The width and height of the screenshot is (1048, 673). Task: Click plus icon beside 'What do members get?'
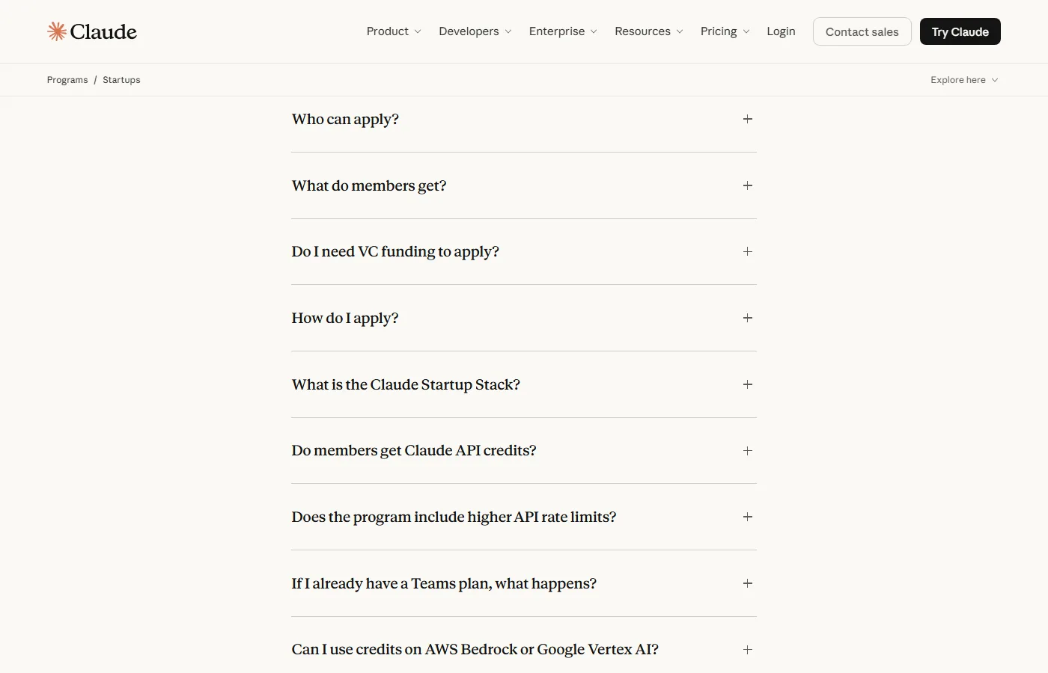pyautogui.click(x=747, y=185)
